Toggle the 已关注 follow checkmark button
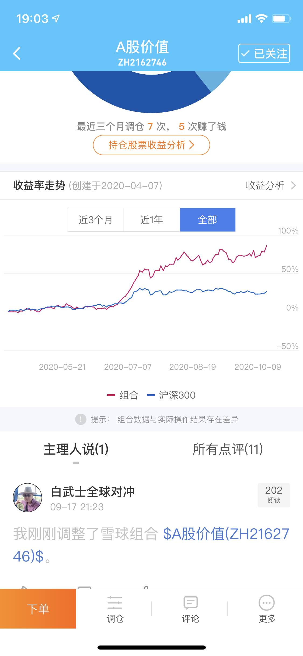303x656 pixels. (x=264, y=53)
